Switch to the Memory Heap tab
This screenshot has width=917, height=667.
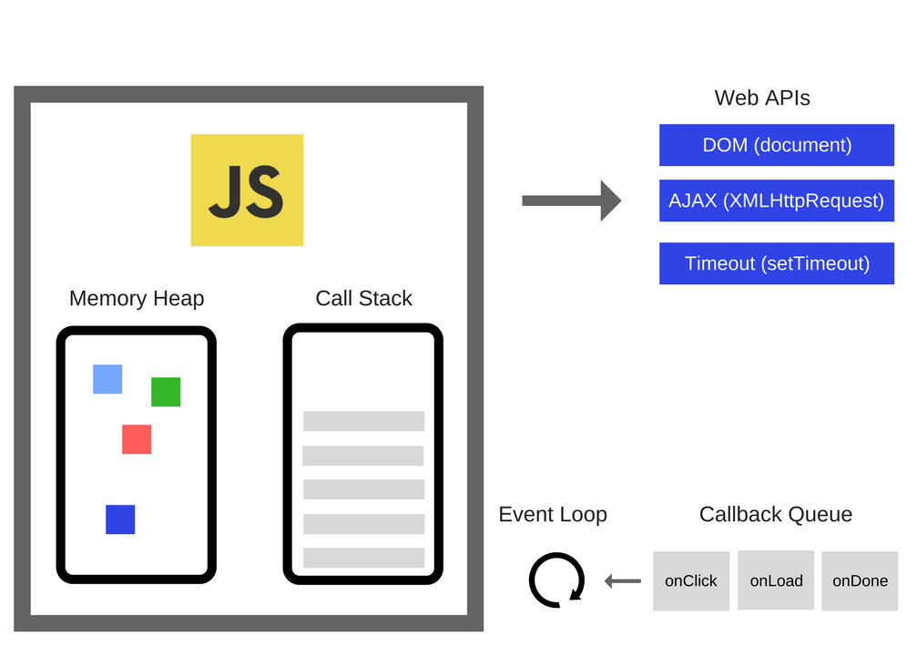pyautogui.click(x=136, y=298)
